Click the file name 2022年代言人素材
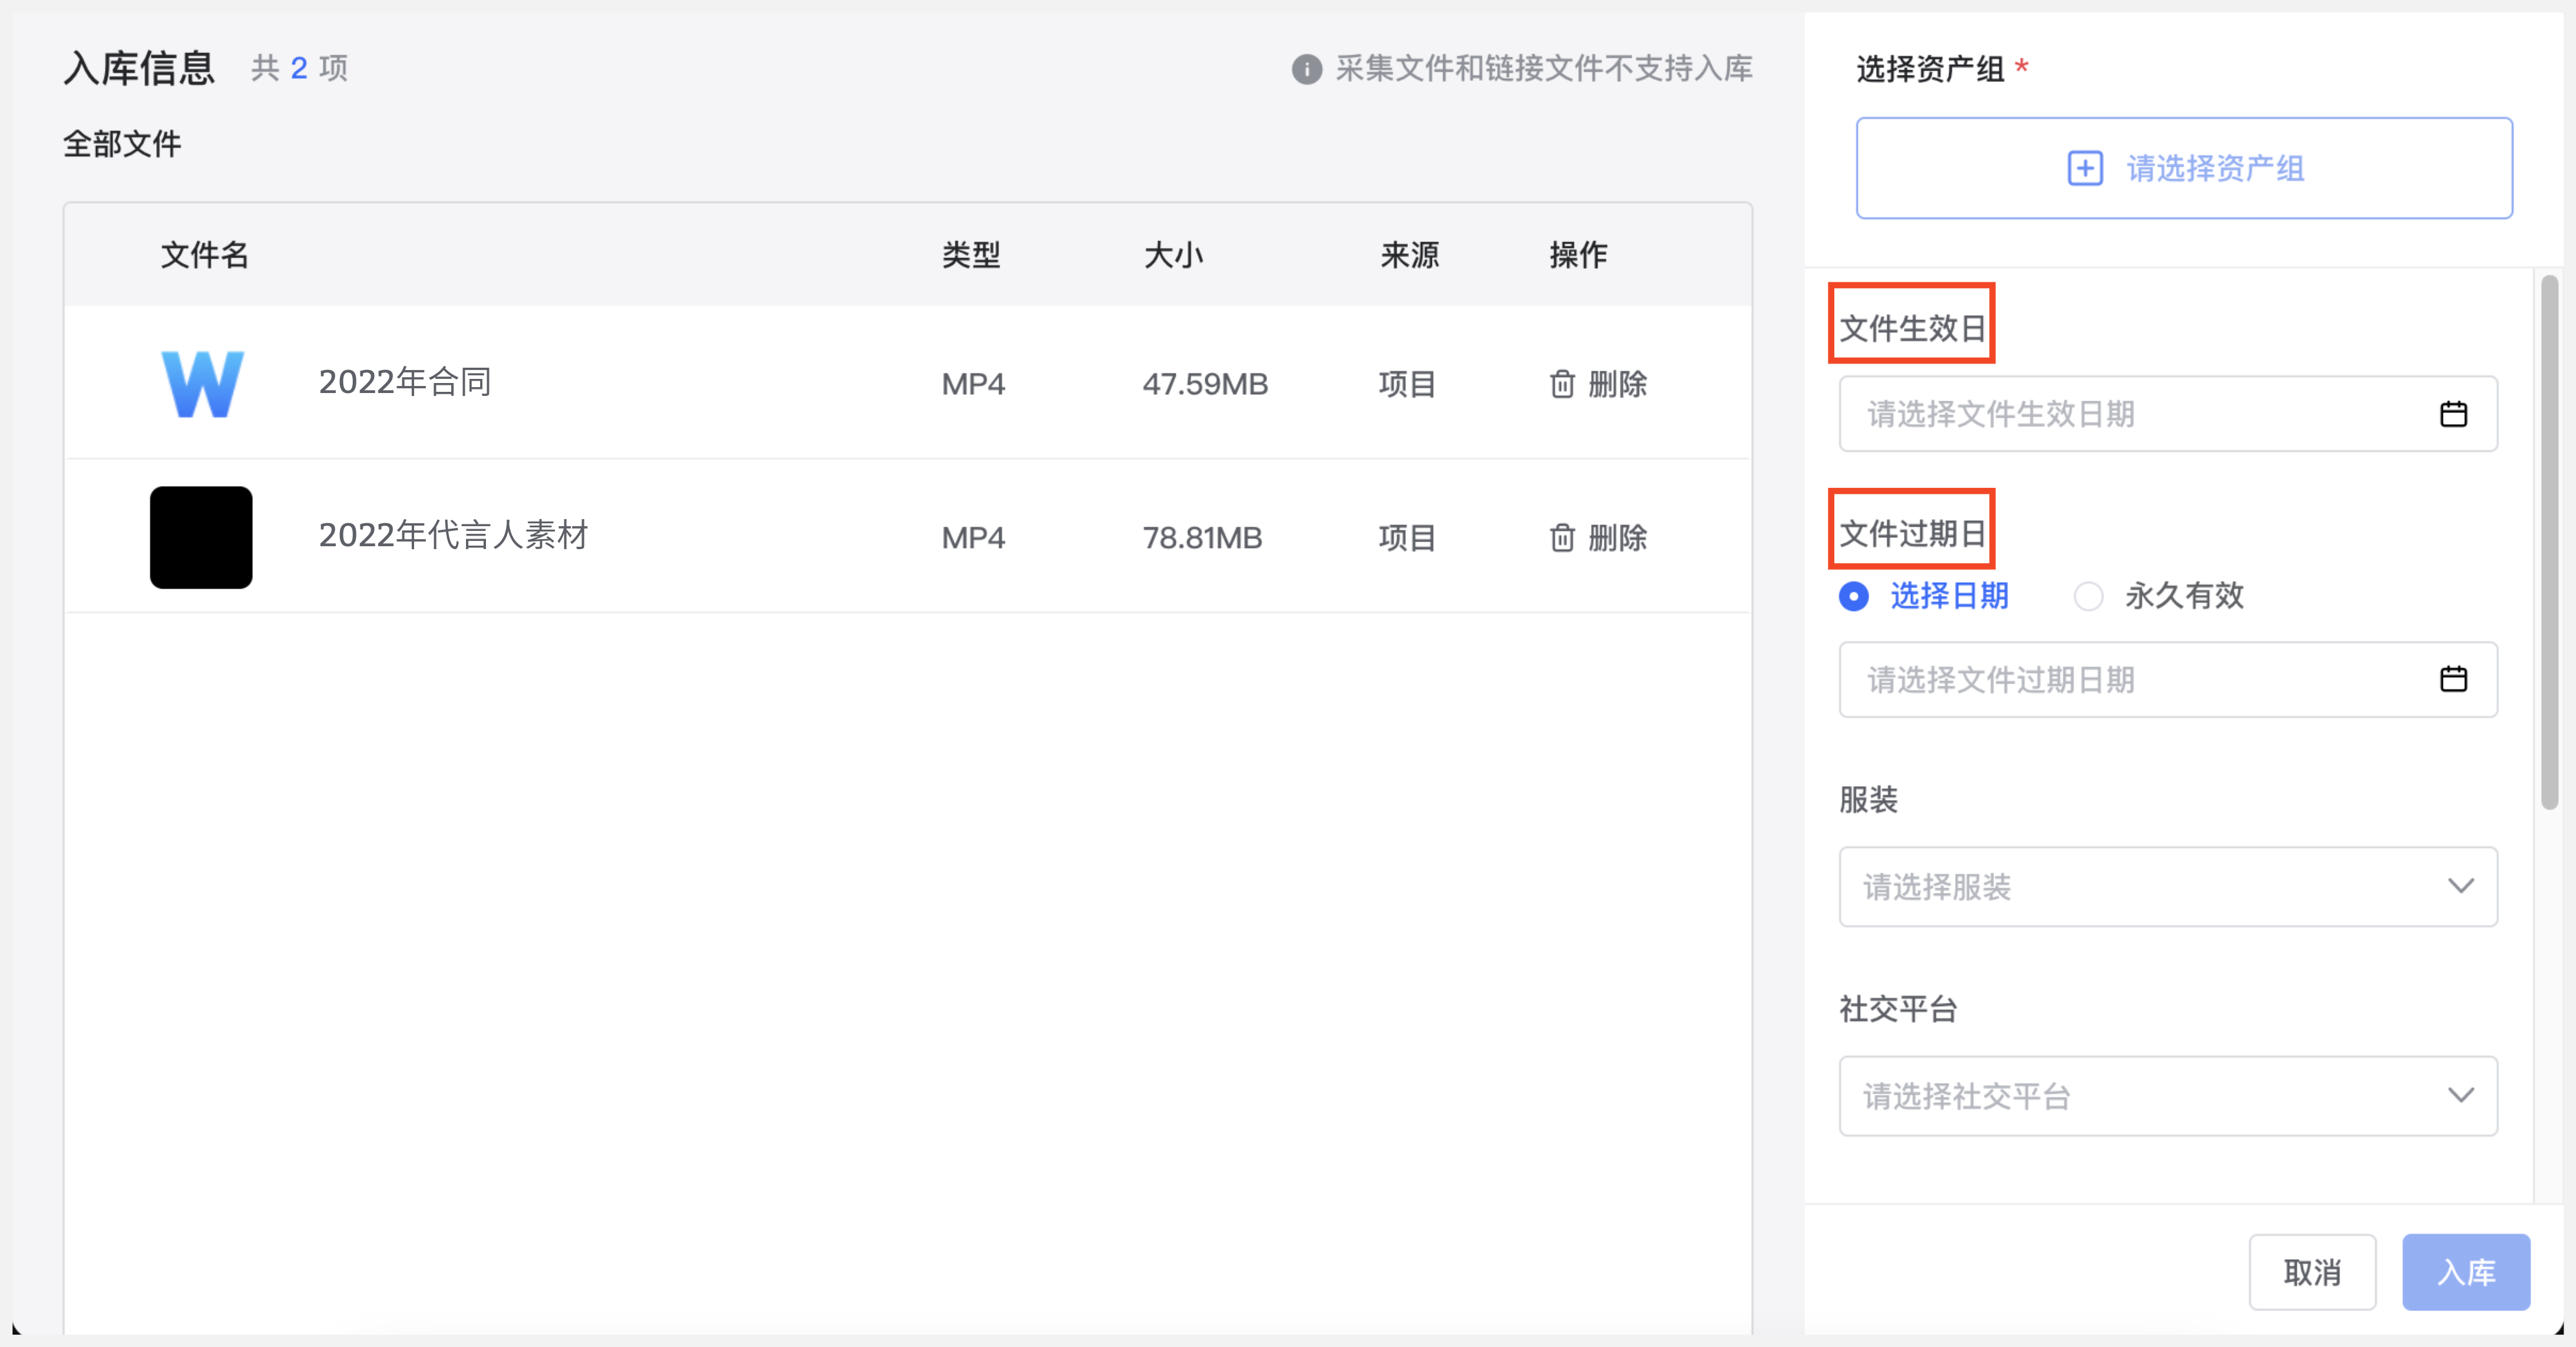2576x1347 pixels. (x=454, y=536)
